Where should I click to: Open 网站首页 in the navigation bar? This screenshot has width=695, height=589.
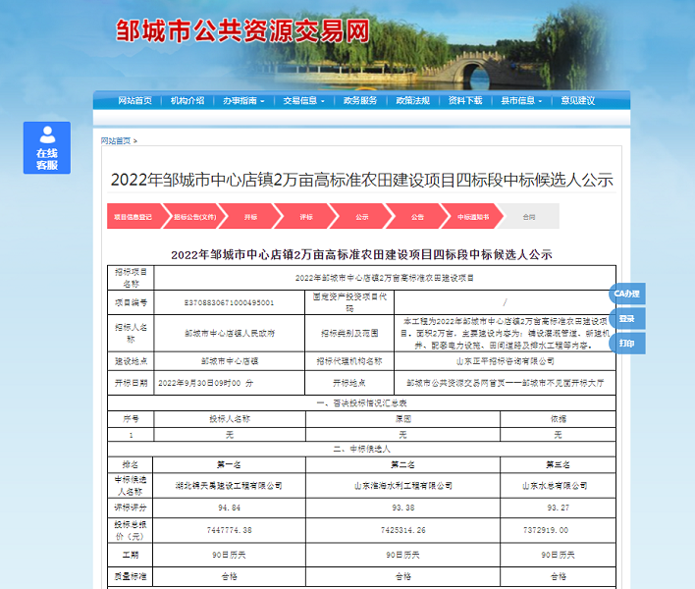point(134,101)
